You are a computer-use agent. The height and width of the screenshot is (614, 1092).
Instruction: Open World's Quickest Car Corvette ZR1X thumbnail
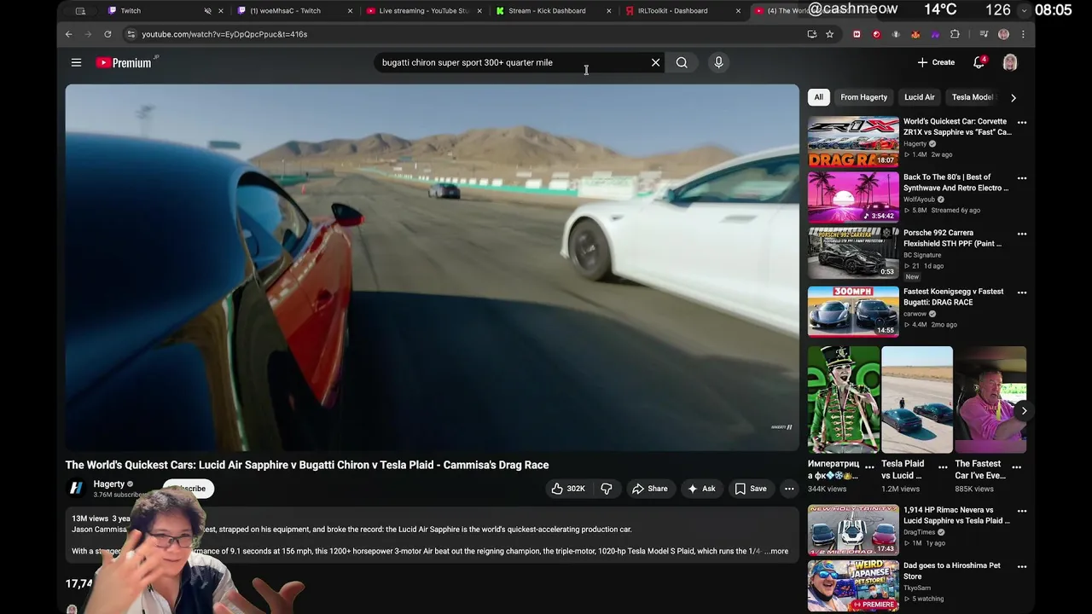[x=853, y=142]
